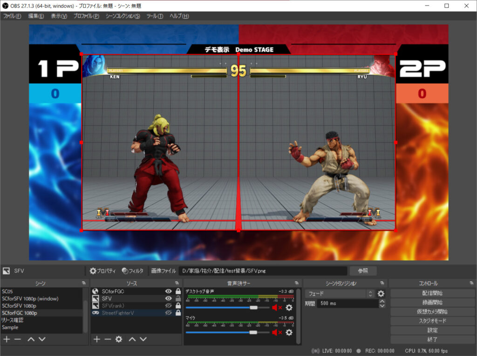Open マイク audio settings gear

pyautogui.click(x=289, y=332)
